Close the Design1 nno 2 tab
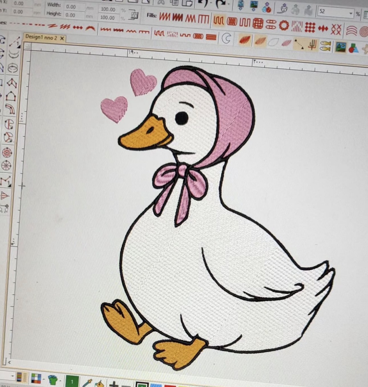 (62, 38)
